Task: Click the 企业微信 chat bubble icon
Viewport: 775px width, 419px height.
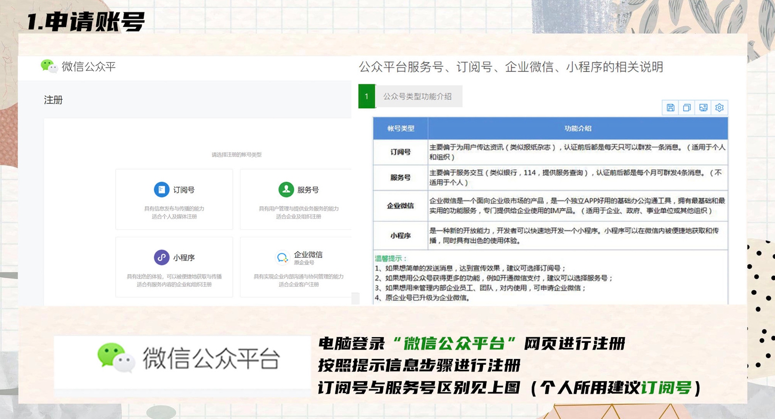Action: click(x=283, y=258)
